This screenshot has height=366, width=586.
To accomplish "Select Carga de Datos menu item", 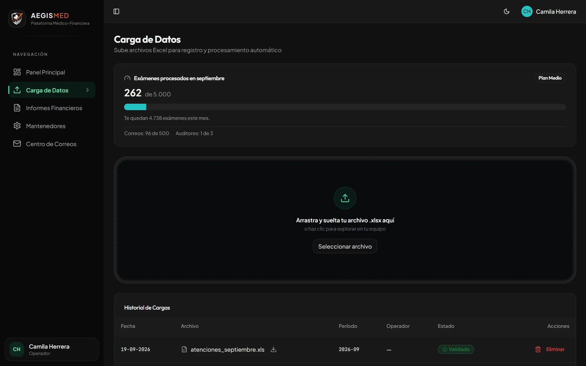I will point(52,90).
